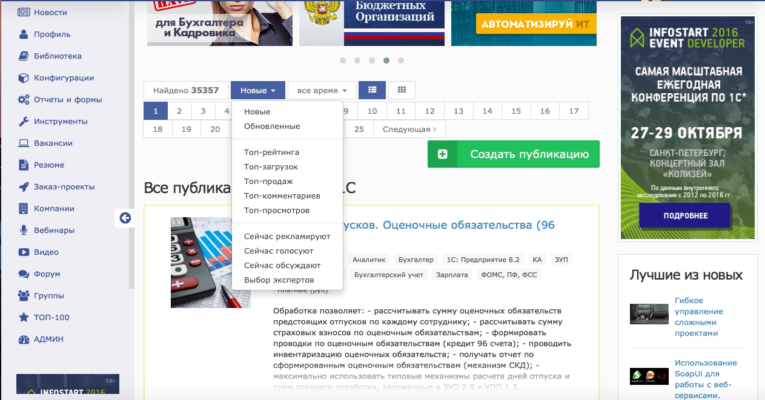This screenshot has width=765, height=400.
Task: Click ПОДРОБНЕЕ on the Infostart Event banner
Action: coord(685,215)
